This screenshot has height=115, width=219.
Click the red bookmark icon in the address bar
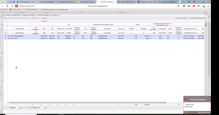(x=178, y=6)
